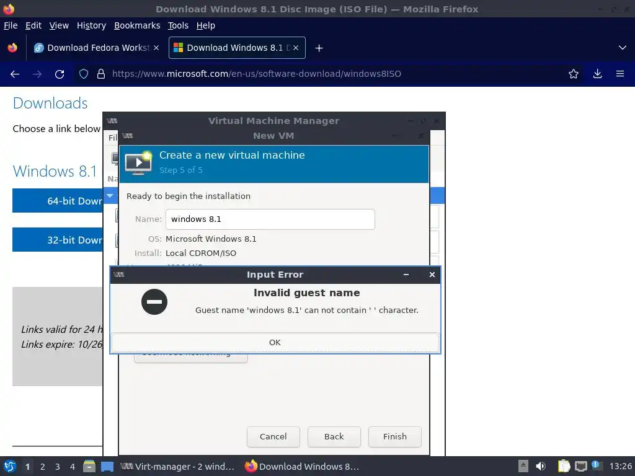Expand the list all tabs chevron
This screenshot has width=635, height=476.
(x=623, y=48)
